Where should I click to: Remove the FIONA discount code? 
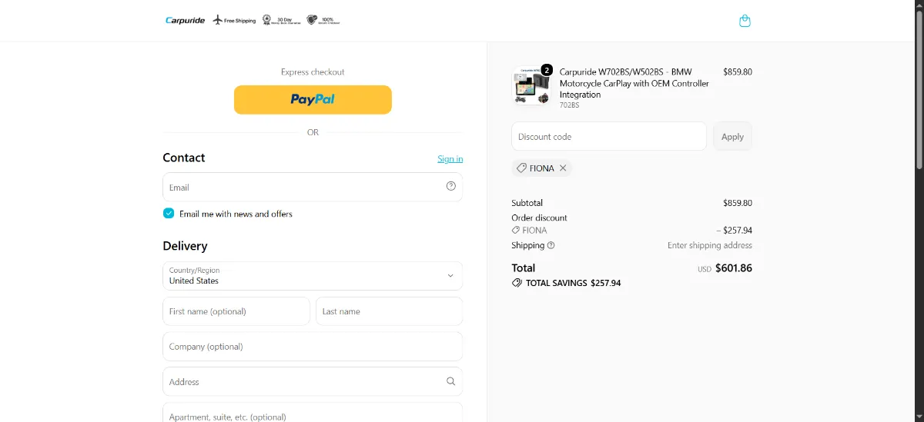[x=563, y=168]
